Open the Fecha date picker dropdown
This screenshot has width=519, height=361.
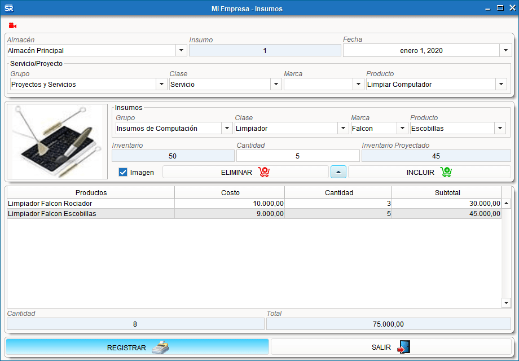(x=505, y=50)
